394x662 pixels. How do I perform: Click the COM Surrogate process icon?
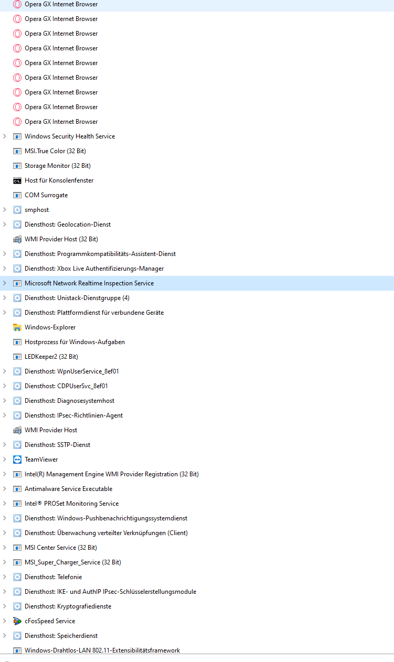(17, 195)
